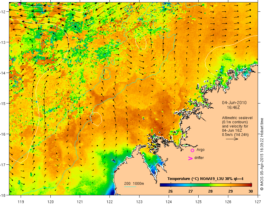Click the "(0.1m contours)" caption line
Viewport: 264px width, 204px height.
[x=235, y=122]
